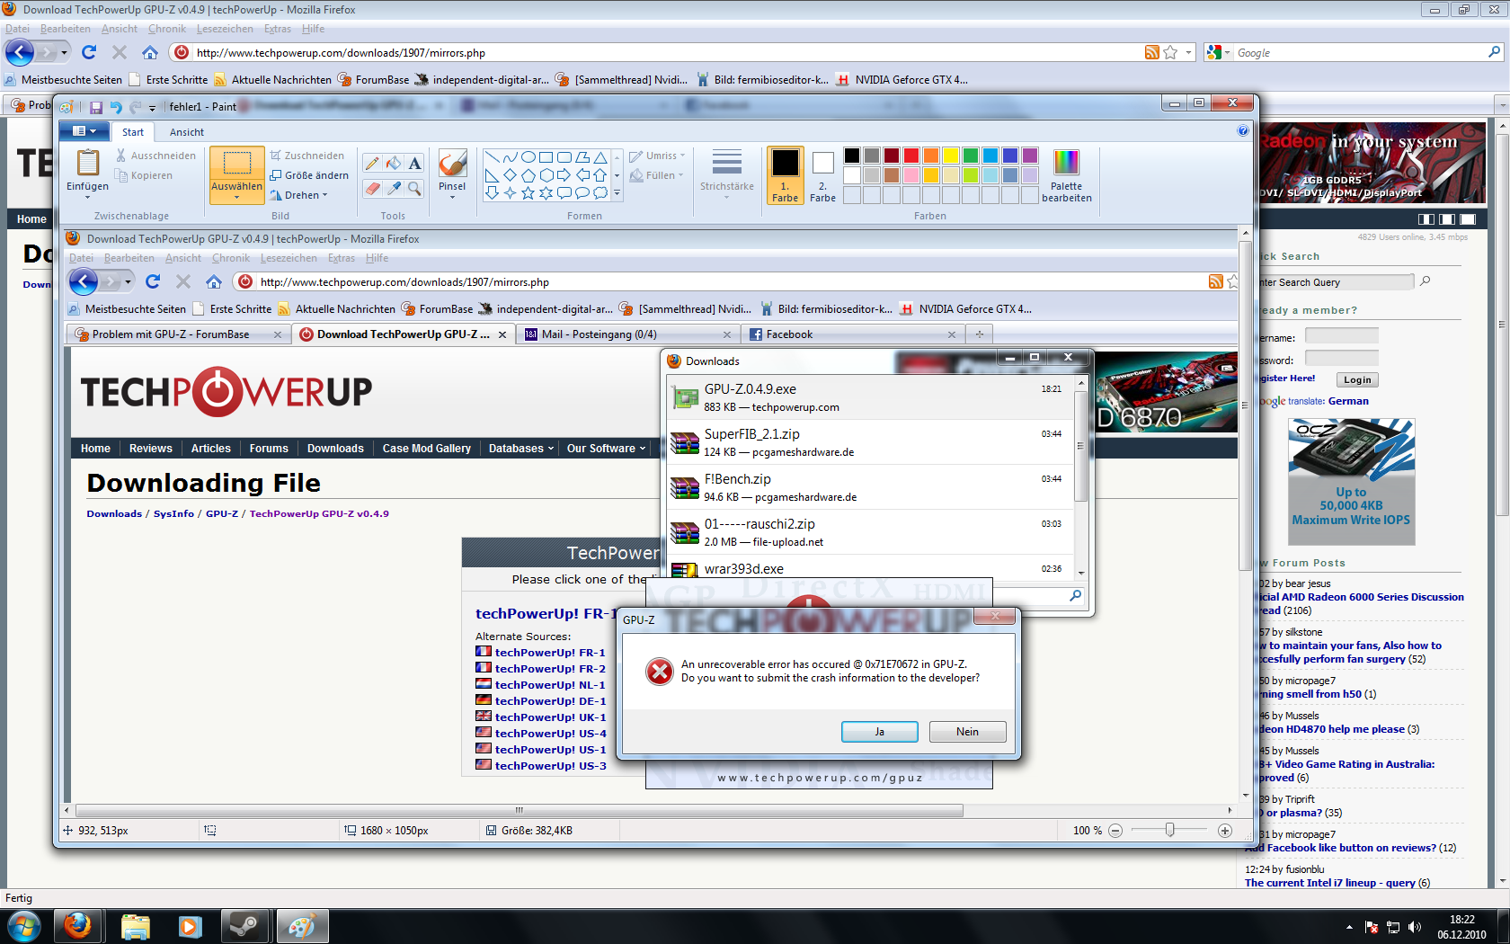
Task: Expand the Einfügen dropdown arrow
Action: pyautogui.click(x=87, y=197)
